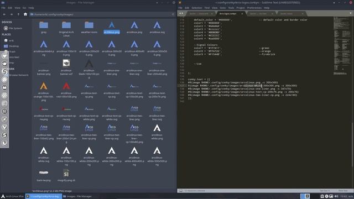
Task: Click the File Manager location path field
Action: 102,14
